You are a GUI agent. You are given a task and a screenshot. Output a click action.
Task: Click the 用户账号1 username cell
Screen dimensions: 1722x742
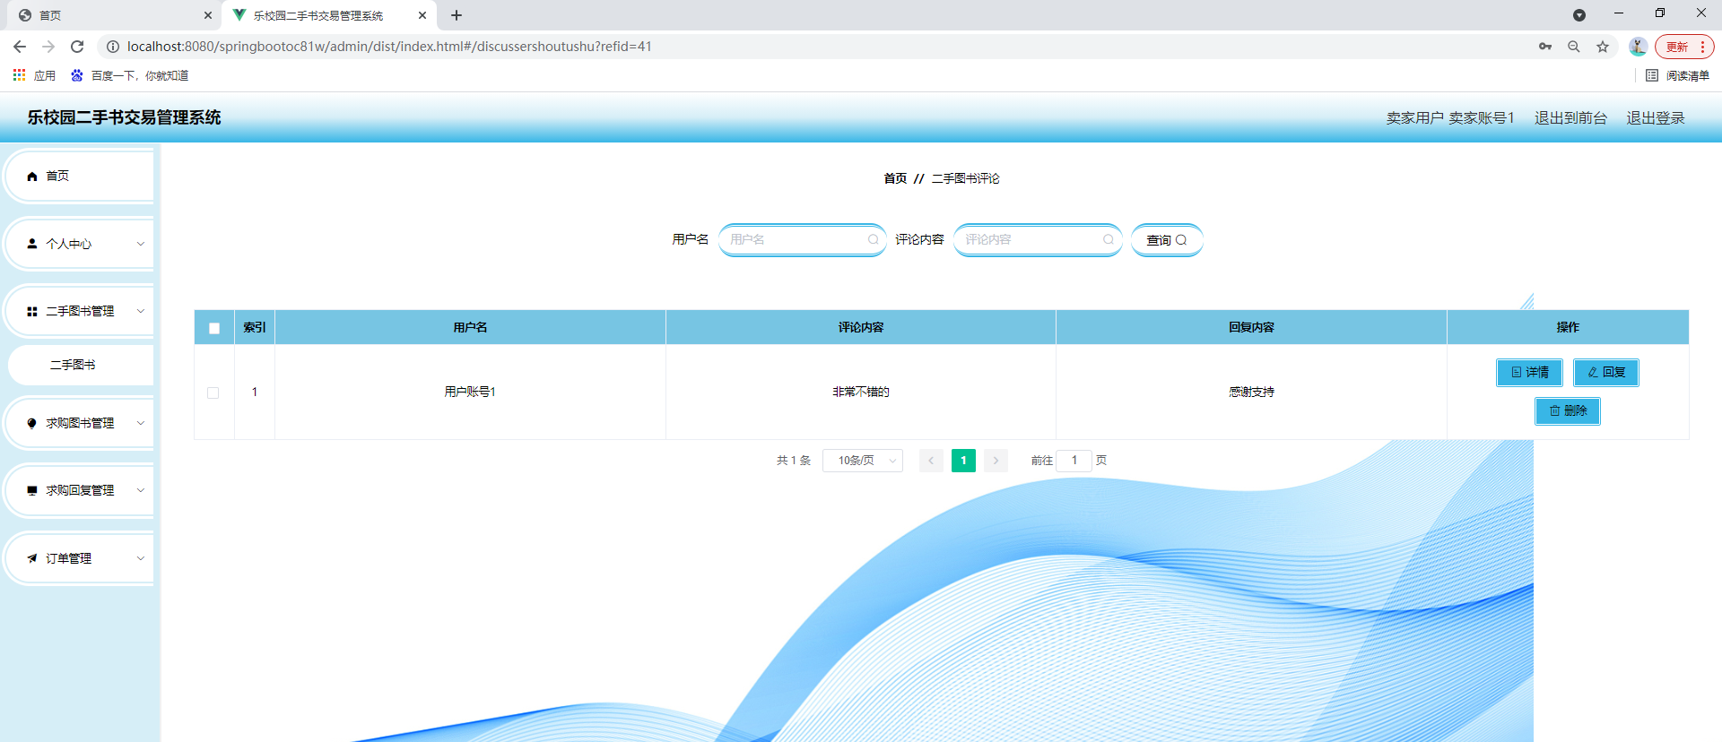click(470, 392)
